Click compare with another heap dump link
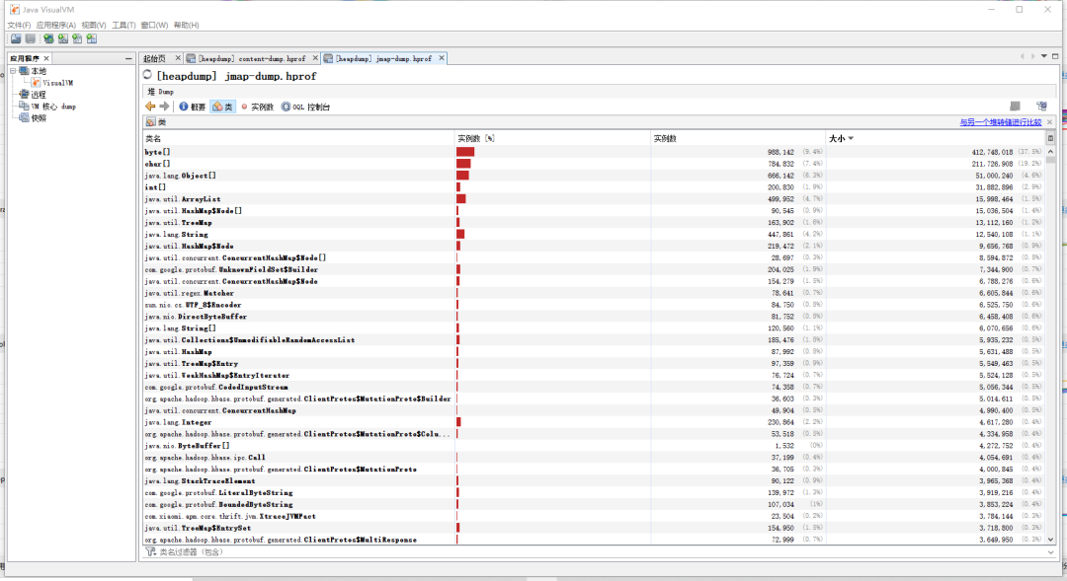1067x581 pixels. pos(1000,122)
